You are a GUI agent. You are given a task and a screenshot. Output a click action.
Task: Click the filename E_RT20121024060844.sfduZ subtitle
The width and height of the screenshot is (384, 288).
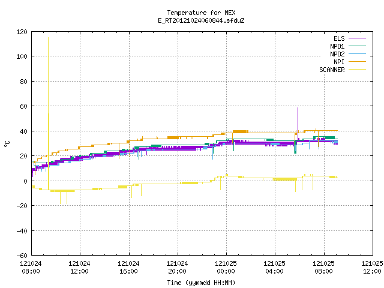pos(201,20)
